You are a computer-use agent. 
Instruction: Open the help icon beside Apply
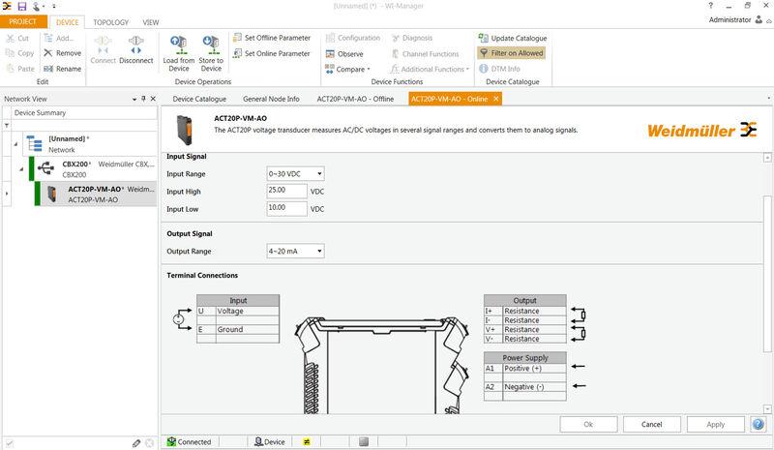pyautogui.click(x=758, y=424)
